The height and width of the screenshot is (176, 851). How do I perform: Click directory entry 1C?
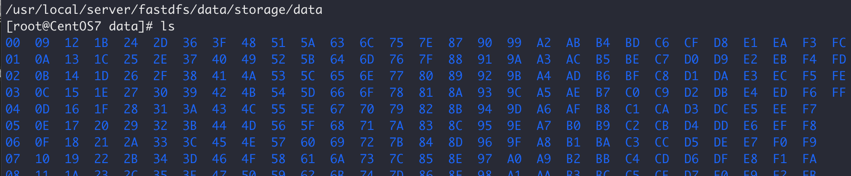pyautogui.click(x=101, y=59)
